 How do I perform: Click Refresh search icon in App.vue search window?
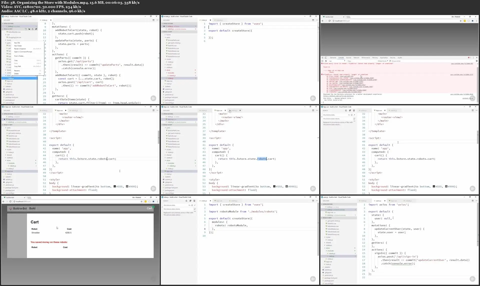tap(346, 110)
